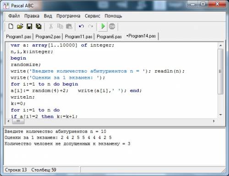The image size is (229, 176).
Task: Open a file with the folder icon
Action: click(20, 27)
